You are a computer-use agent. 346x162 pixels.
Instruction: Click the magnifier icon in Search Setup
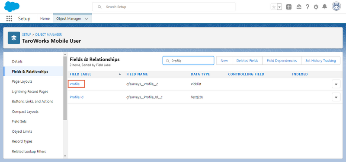click(99, 7)
